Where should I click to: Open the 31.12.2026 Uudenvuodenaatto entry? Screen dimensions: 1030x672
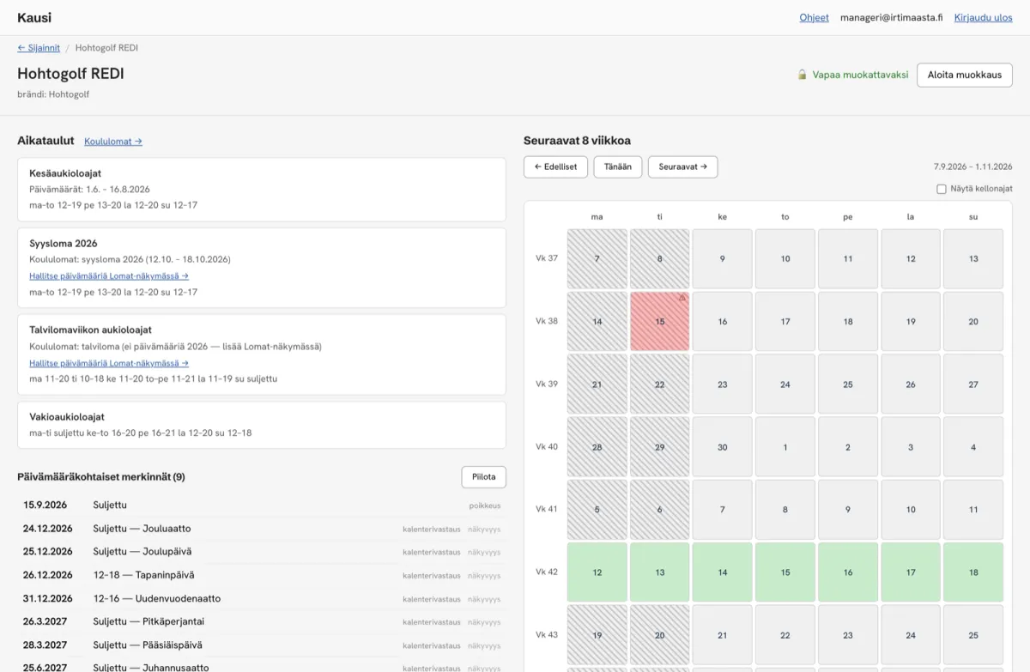tap(262, 598)
